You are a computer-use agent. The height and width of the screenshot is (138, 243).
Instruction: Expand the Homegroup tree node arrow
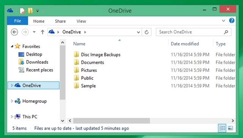pos(12,101)
